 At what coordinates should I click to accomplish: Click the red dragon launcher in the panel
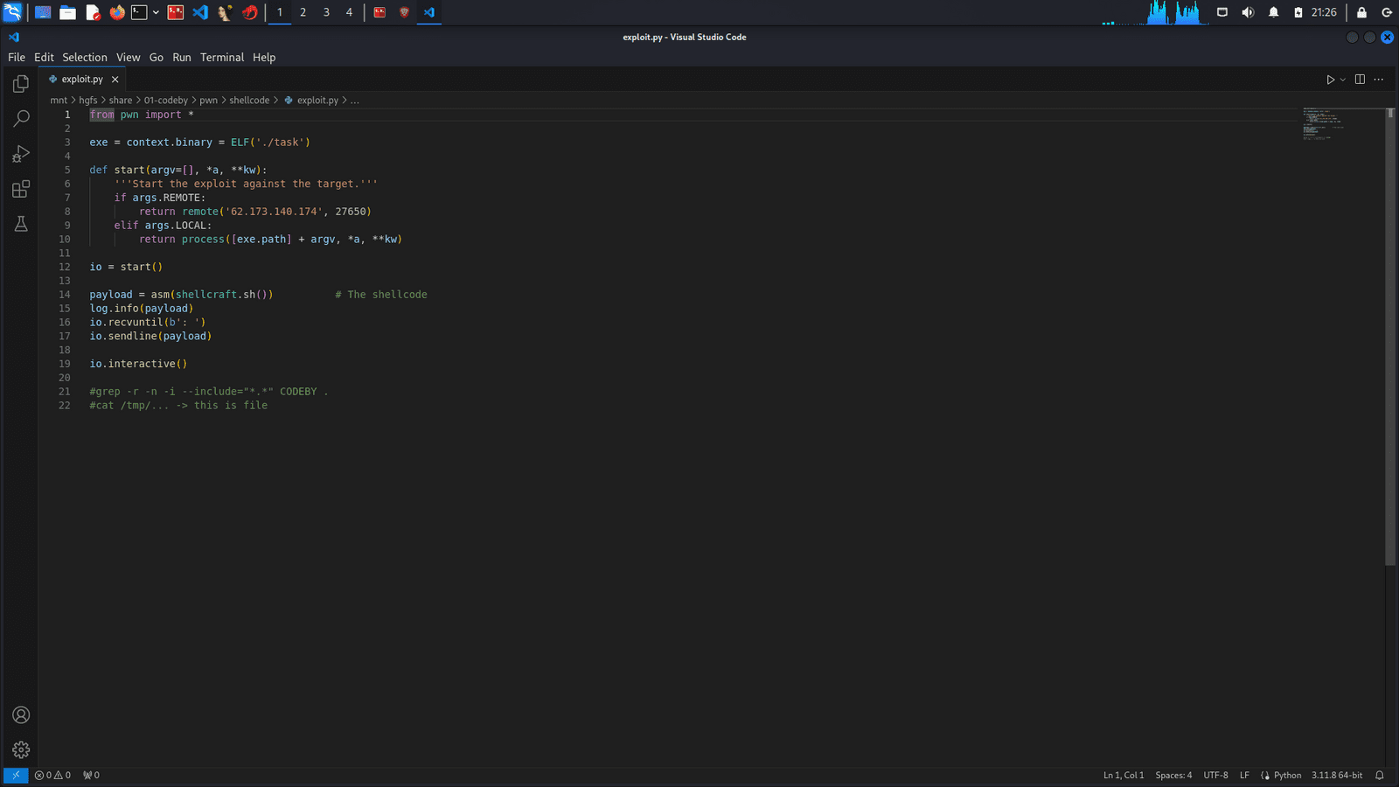tap(250, 12)
